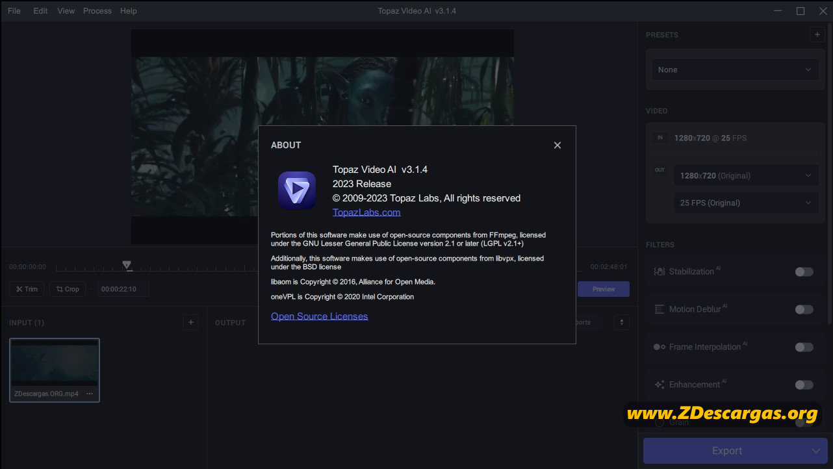Click the output sort arrows button
The width and height of the screenshot is (833, 469).
pos(622,322)
